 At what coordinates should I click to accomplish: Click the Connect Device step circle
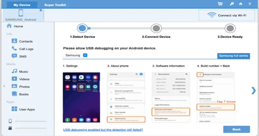pos(156,28)
